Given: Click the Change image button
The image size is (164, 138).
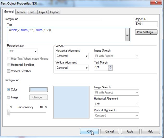Looking at the screenshot, I should [x=39, y=97].
